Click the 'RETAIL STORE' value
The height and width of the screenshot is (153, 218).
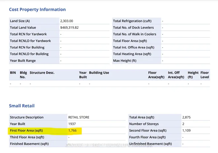79,117
